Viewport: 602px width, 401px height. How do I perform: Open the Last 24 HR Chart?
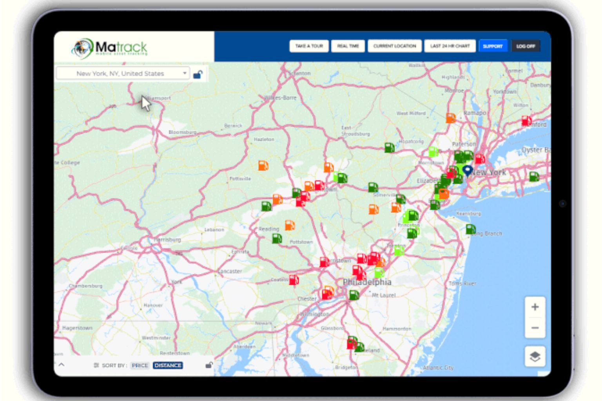click(450, 46)
